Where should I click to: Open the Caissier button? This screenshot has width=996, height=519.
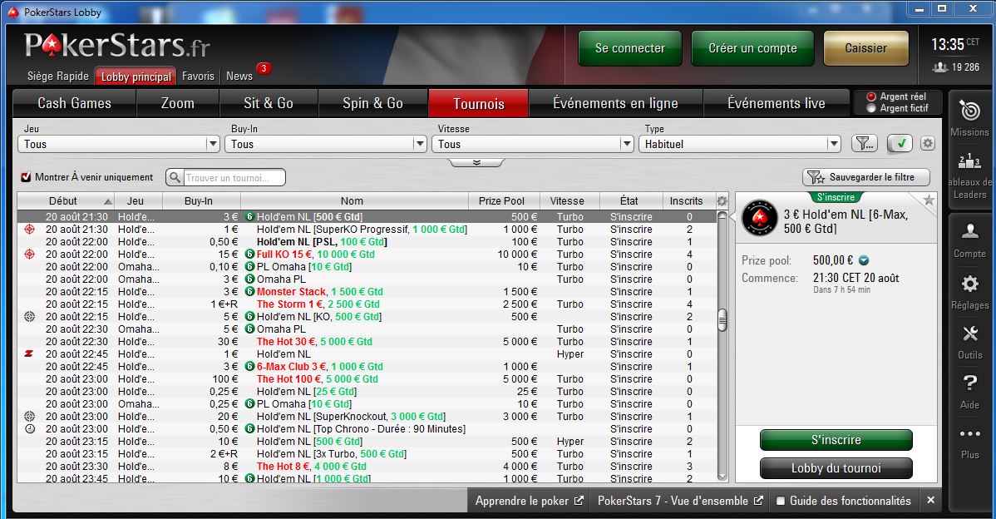pyautogui.click(x=865, y=48)
